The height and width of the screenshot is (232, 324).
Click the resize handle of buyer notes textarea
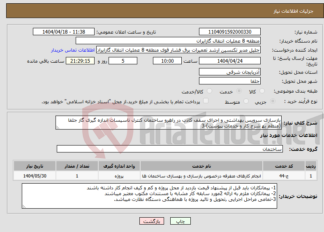tap(24, 207)
